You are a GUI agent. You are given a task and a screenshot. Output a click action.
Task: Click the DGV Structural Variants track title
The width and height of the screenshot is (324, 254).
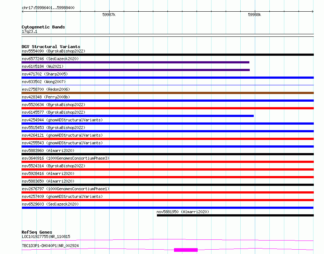tap(51, 47)
